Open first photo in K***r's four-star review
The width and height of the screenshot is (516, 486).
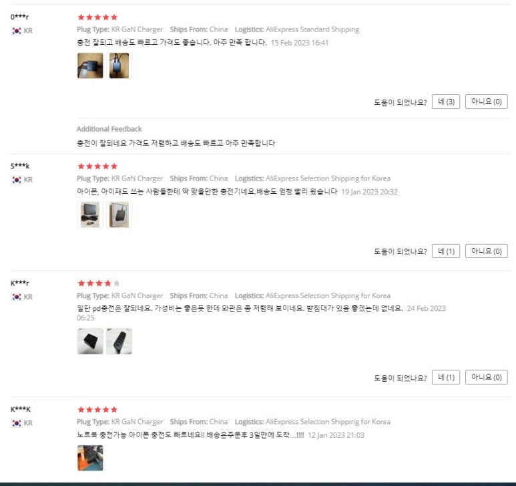90,341
